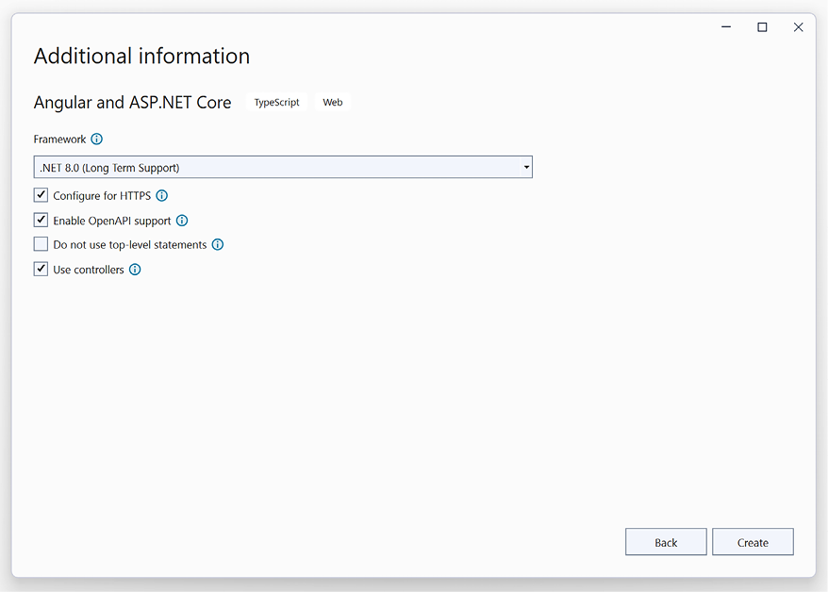Viewport: 828px width, 592px height.
Task: Show info for Configure for HTTPS
Action: click(162, 196)
